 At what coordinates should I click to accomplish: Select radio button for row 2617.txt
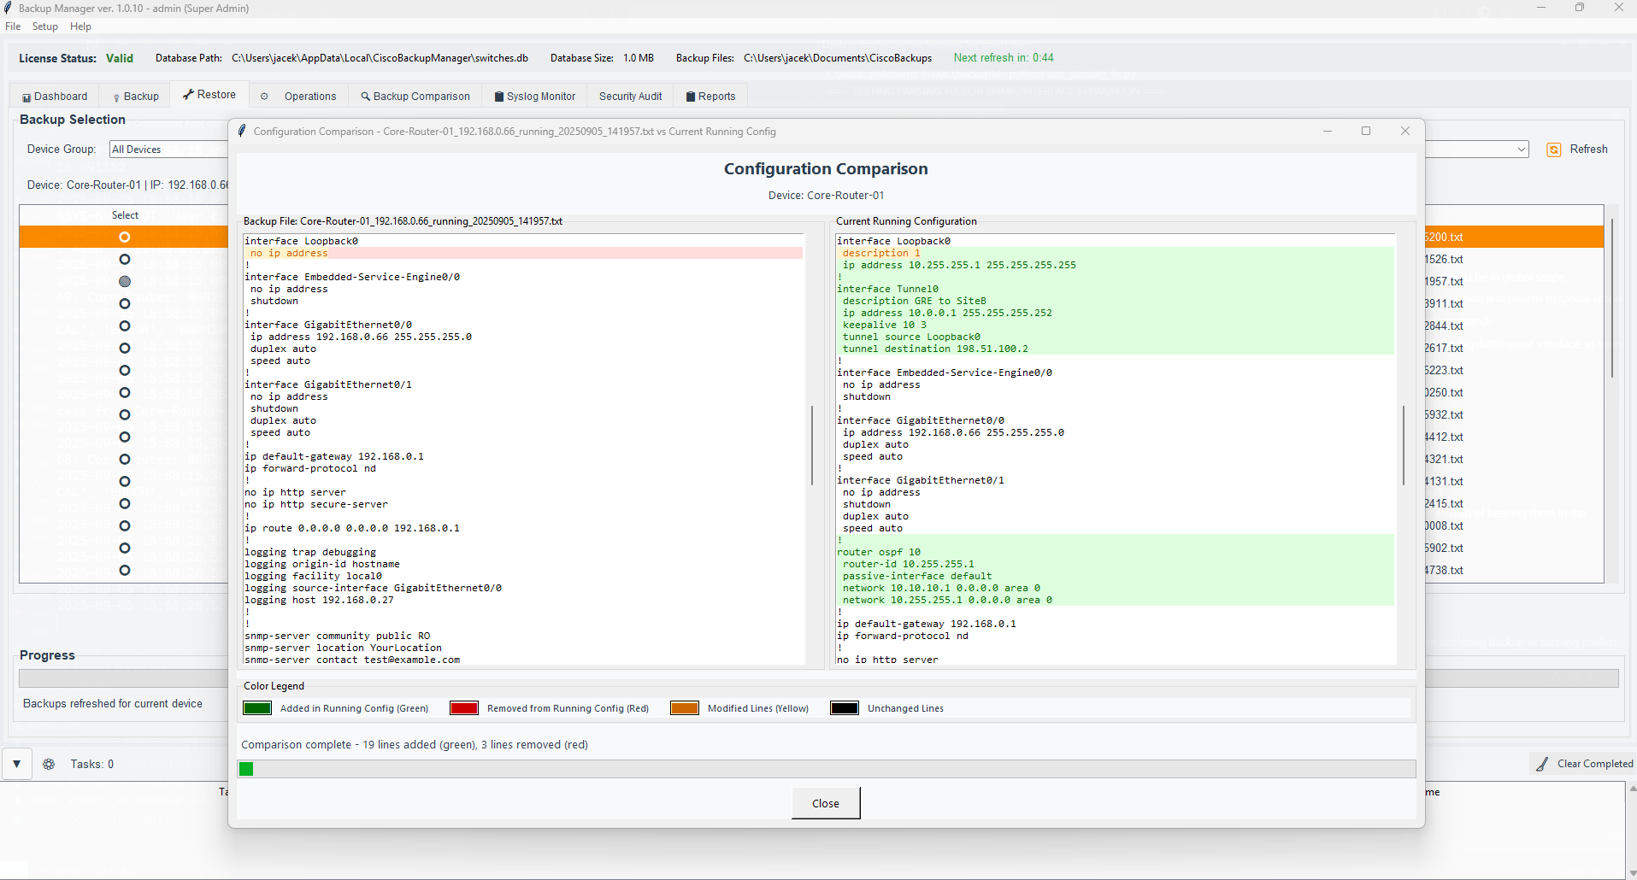125,348
